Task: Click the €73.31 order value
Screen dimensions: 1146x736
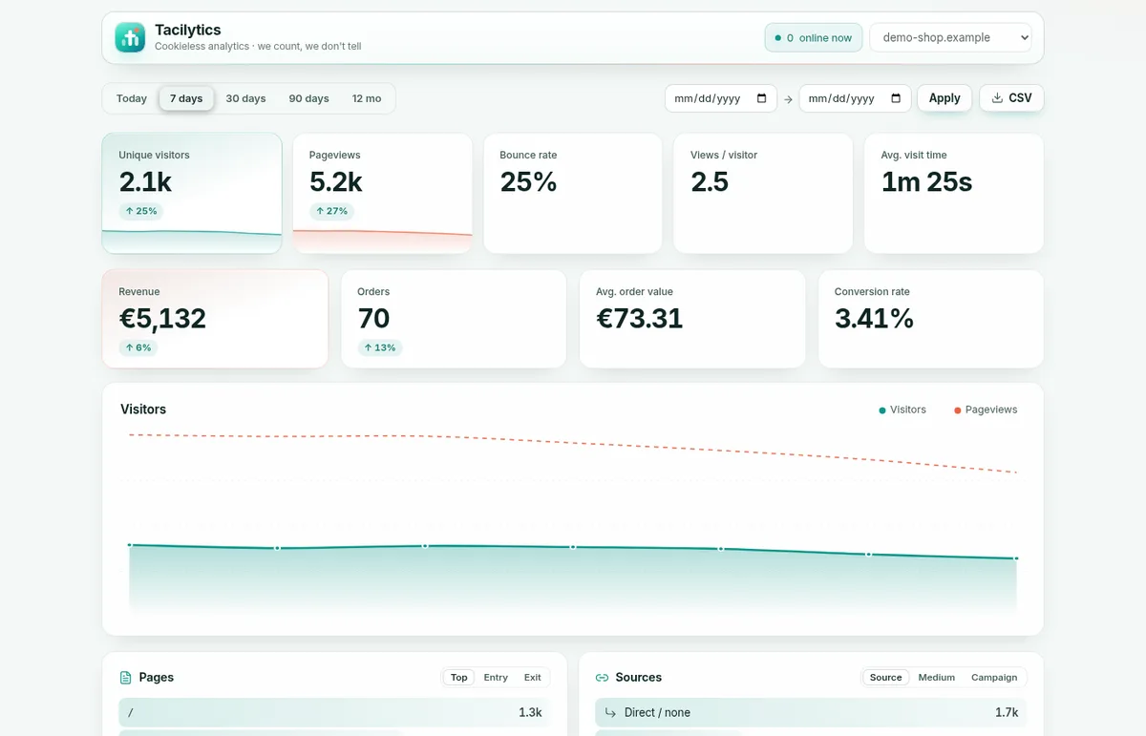Action: pos(640,318)
